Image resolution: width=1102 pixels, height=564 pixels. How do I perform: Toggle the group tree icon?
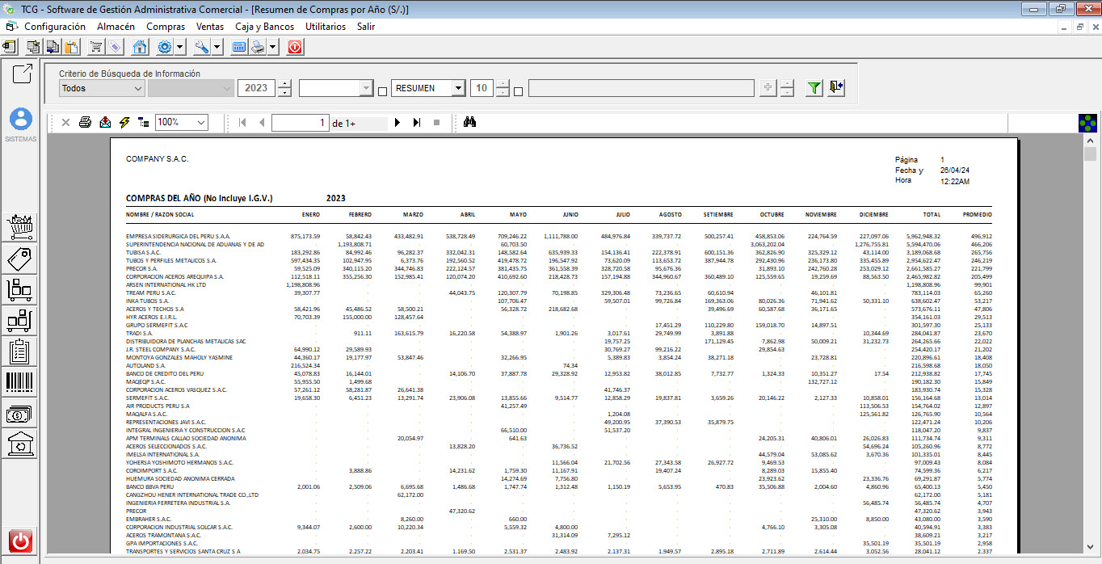tap(144, 123)
